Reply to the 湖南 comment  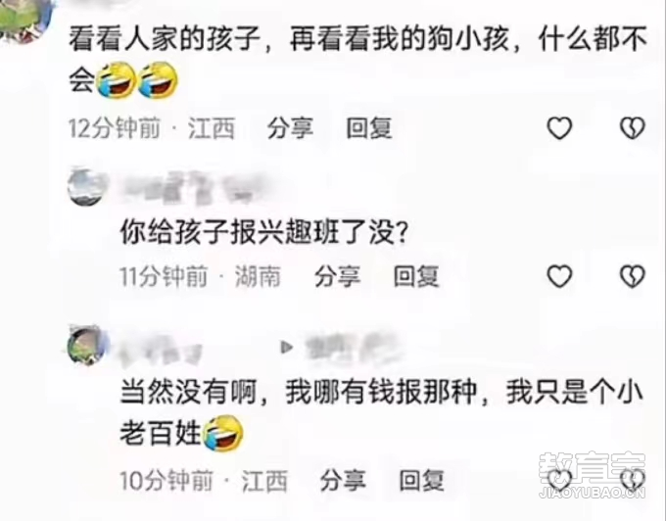point(416,276)
